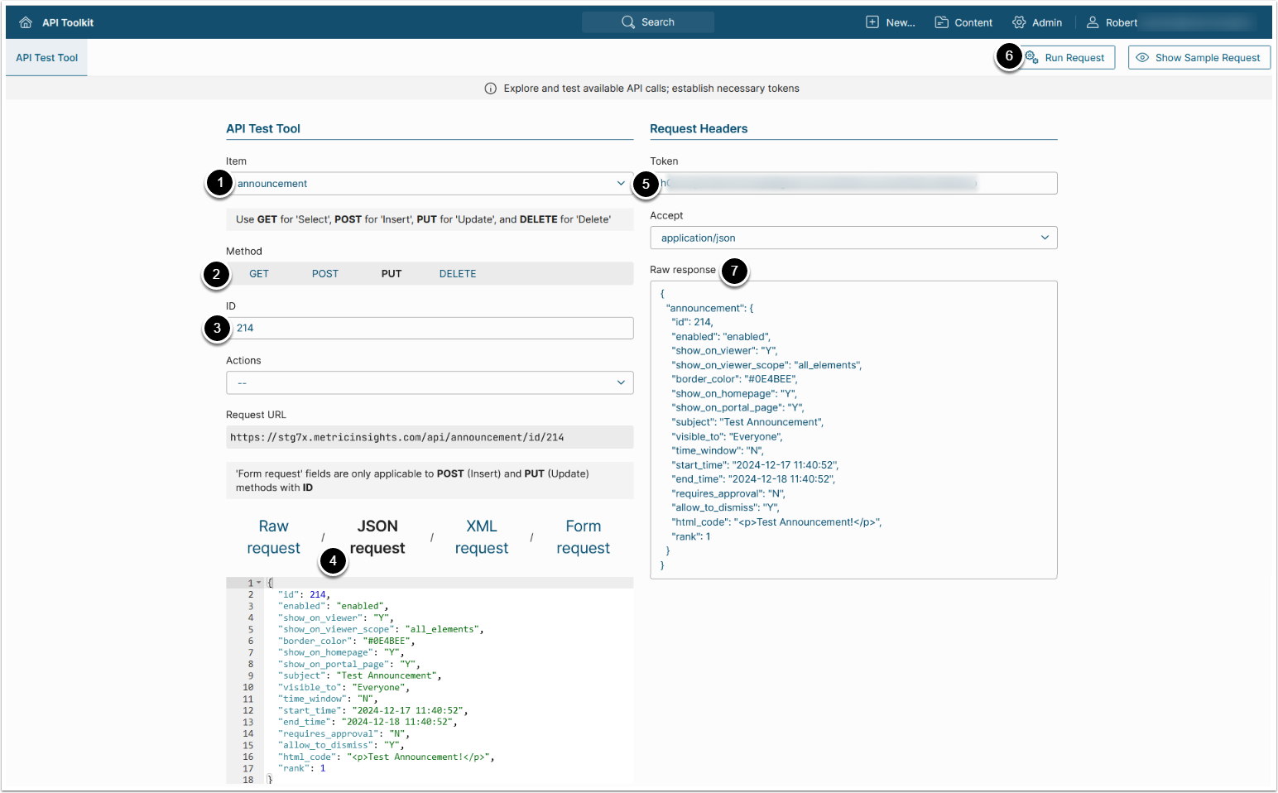Click the home icon beside API Toolkit

(x=26, y=22)
